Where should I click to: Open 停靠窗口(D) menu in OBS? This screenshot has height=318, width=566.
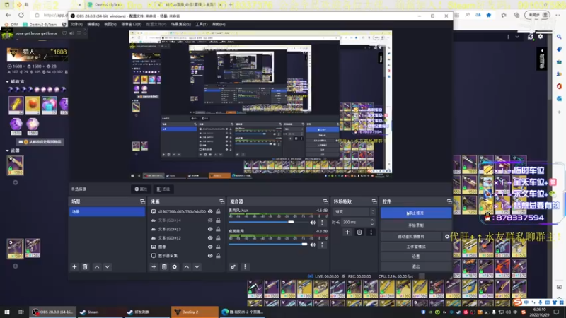pos(132,25)
